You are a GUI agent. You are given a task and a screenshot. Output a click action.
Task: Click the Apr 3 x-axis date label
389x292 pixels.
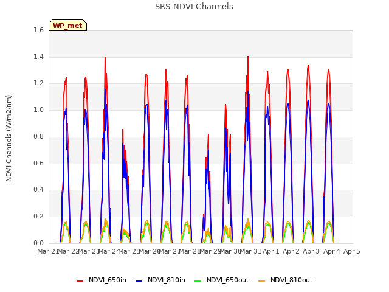[x=311, y=251]
